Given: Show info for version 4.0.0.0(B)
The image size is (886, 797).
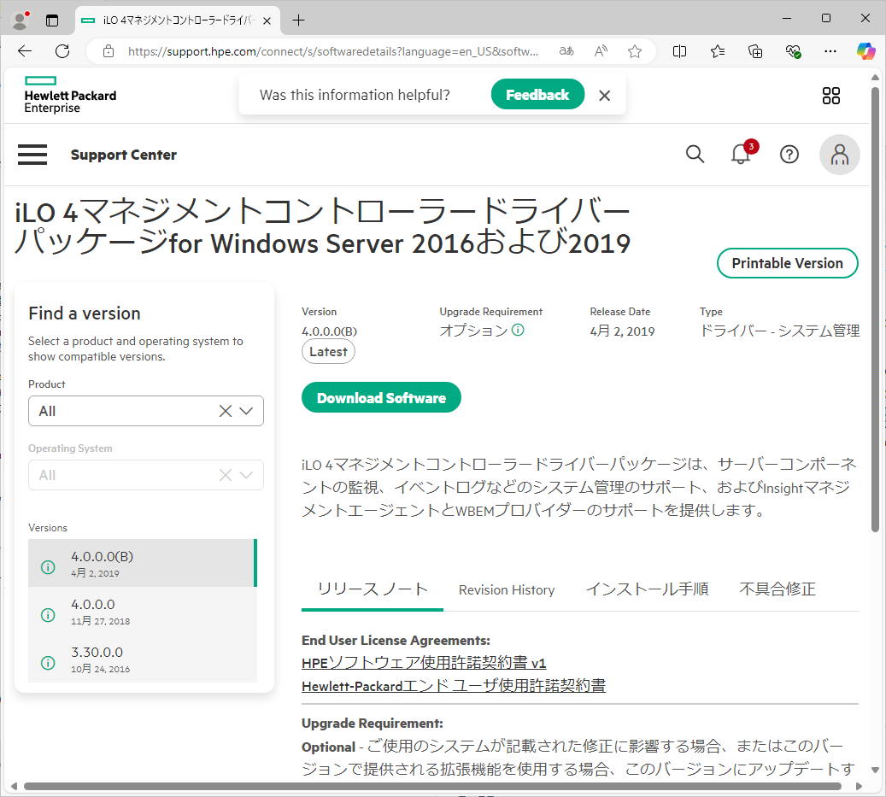Looking at the screenshot, I should pos(48,567).
